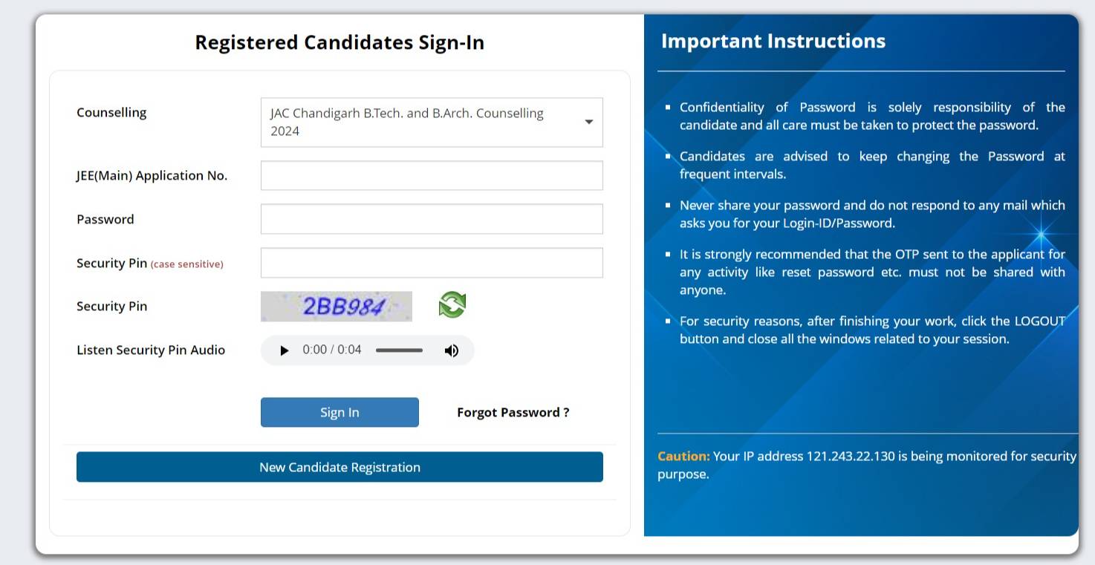Click New Candidate Registration
Viewport: 1095px width, 565px height.
tap(339, 467)
